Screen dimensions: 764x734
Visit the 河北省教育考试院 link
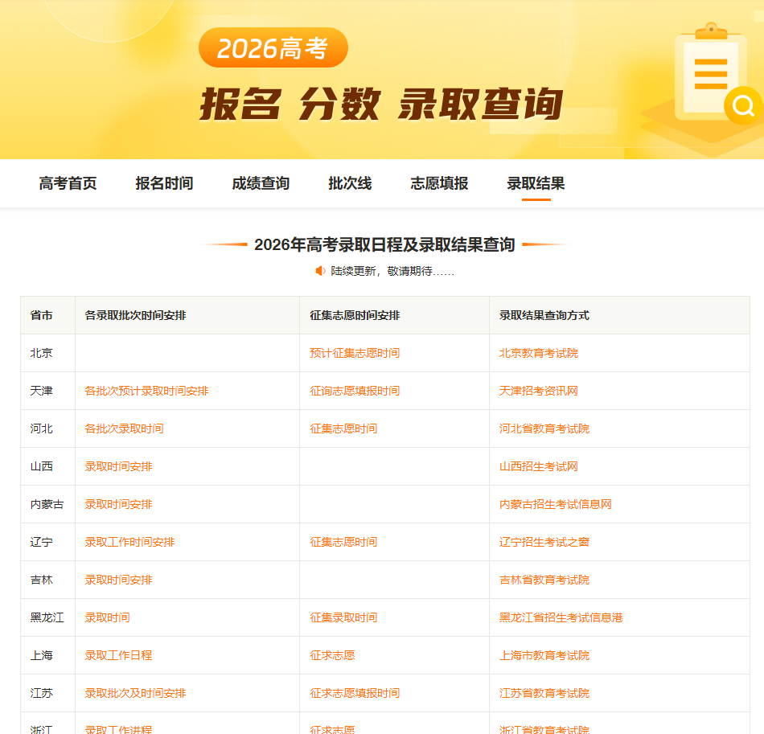[x=544, y=429]
